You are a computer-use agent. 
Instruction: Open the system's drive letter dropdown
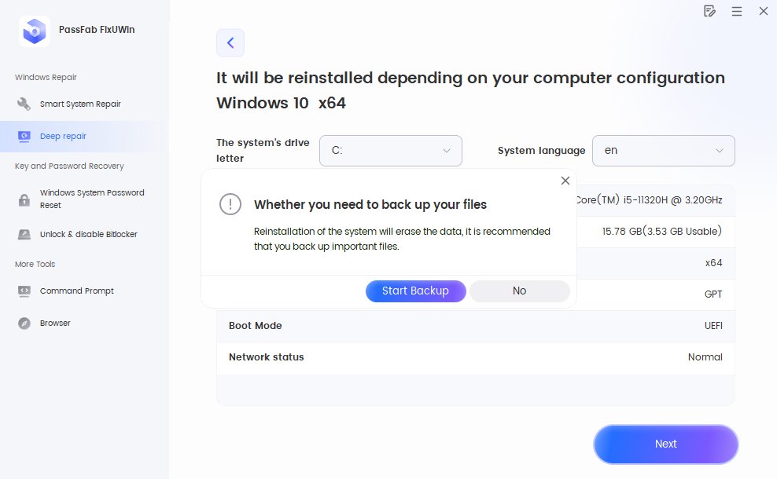coord(390,151)
